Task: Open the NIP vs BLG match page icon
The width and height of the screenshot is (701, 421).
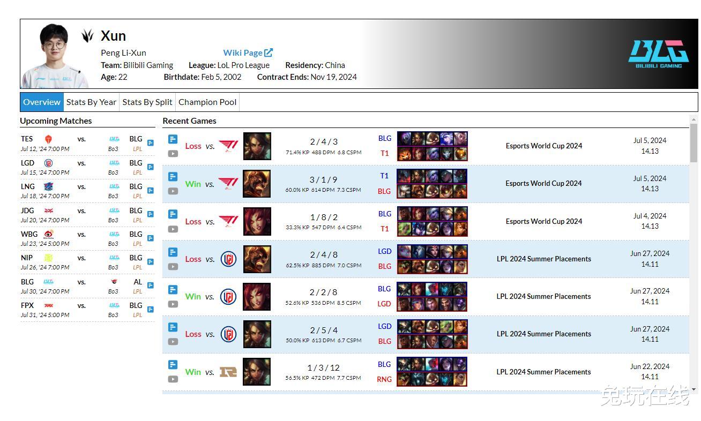Action: click(151, 262)
